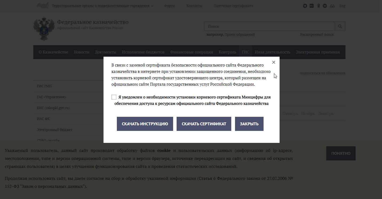This screenshot has width=382, height=199.
Task: Close the popup with X icon
Action: 273,62
